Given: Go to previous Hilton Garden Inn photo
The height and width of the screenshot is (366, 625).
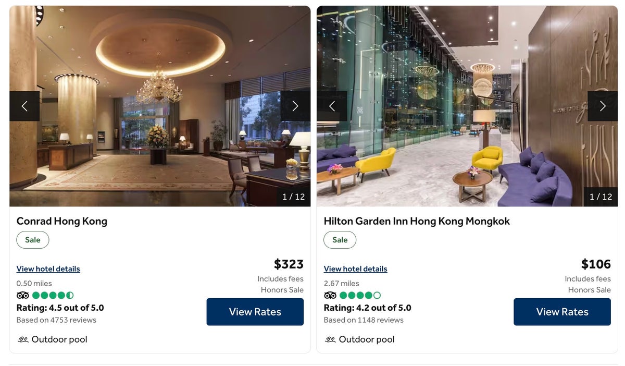Looking at the screenshot, I should pyautogui.click(x=332, y=106).
